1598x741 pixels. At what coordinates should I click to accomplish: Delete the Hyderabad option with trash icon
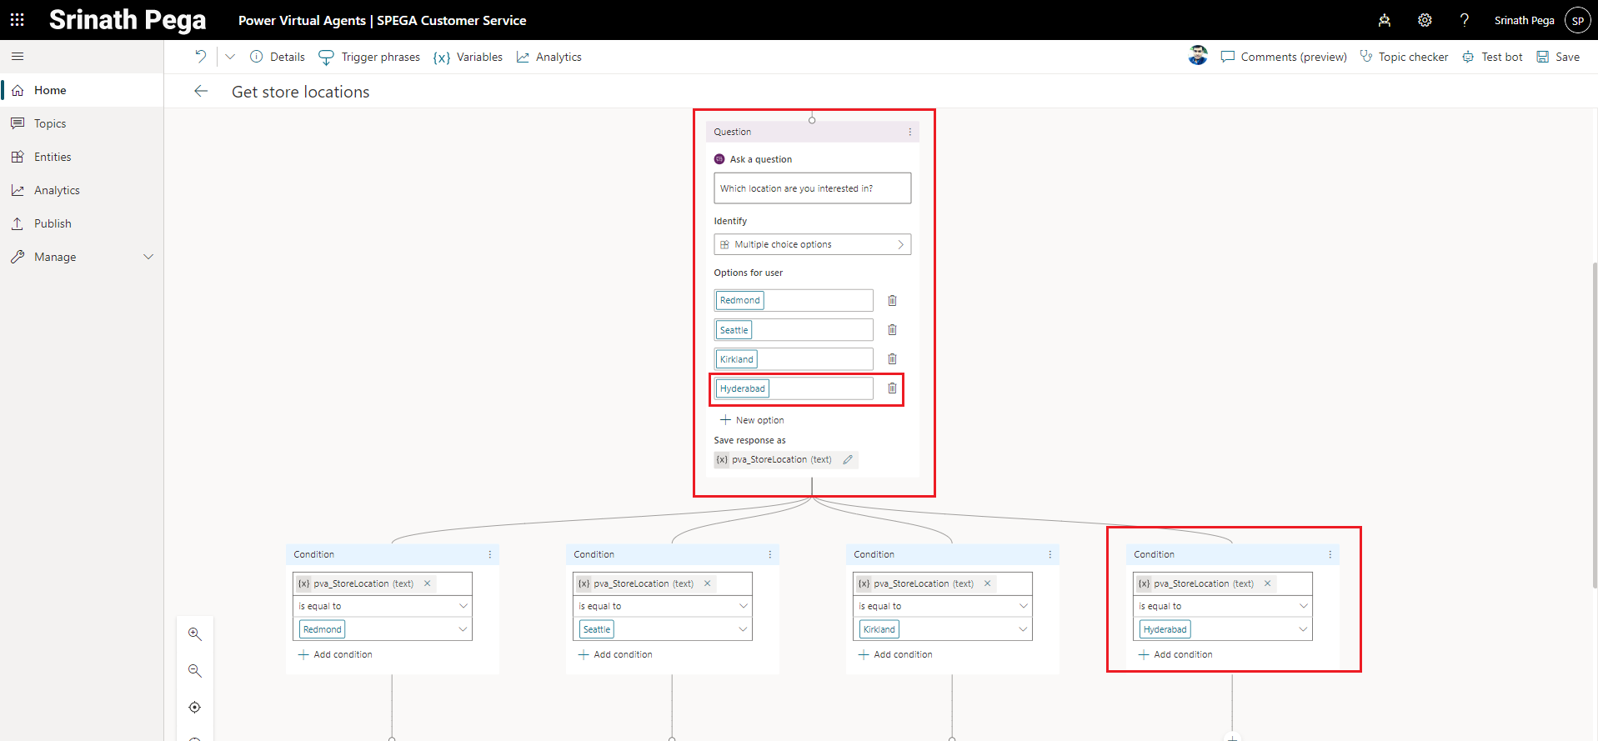pos(892,388)
